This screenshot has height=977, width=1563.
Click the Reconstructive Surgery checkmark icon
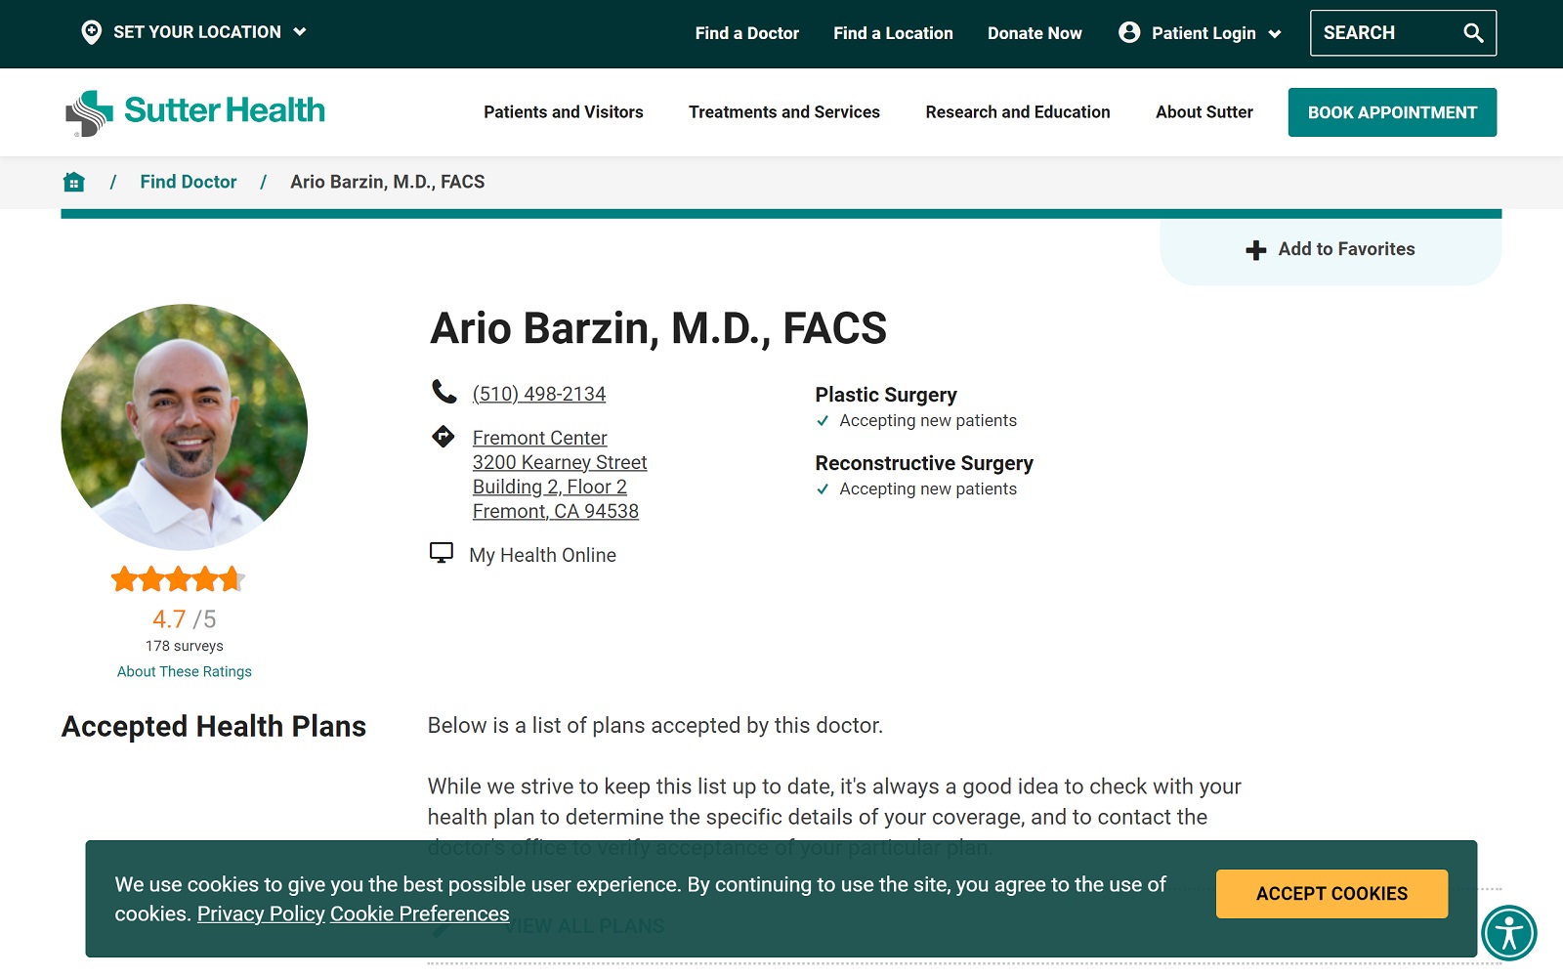[x=823, y=489]
